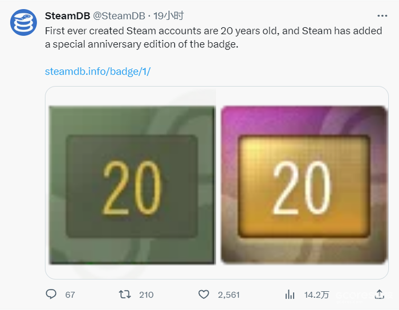Click the yellow 20 number on the green badge
The width and height of the screenshot is (399, 310).
tap(132, 188)
